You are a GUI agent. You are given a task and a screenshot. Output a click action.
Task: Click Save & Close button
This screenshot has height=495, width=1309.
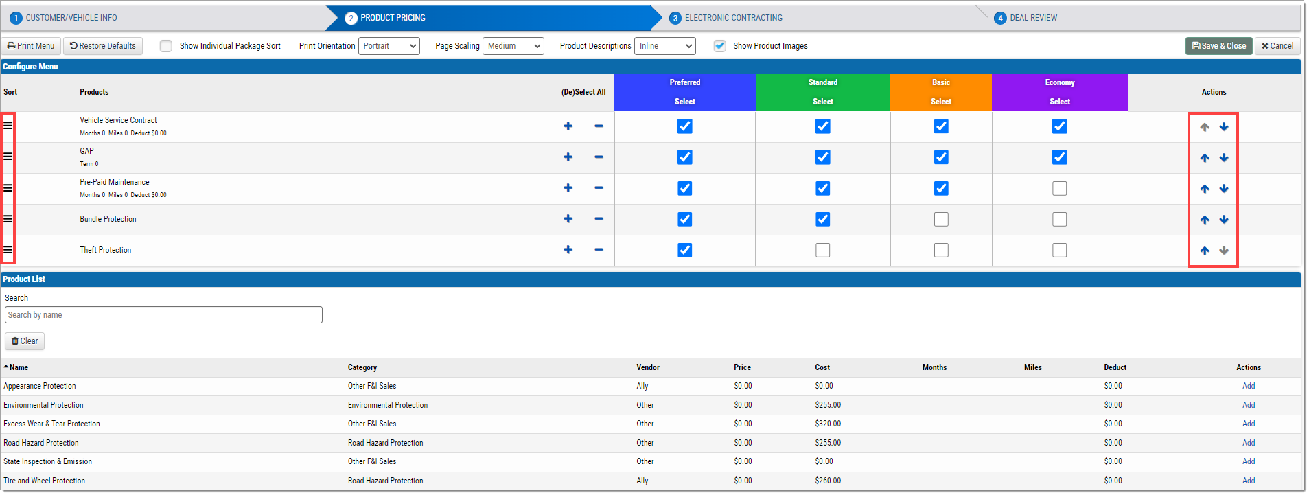point(1219,46)
